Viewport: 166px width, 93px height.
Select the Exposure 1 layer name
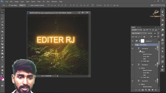pyautogui.click(x=149, y=41)
